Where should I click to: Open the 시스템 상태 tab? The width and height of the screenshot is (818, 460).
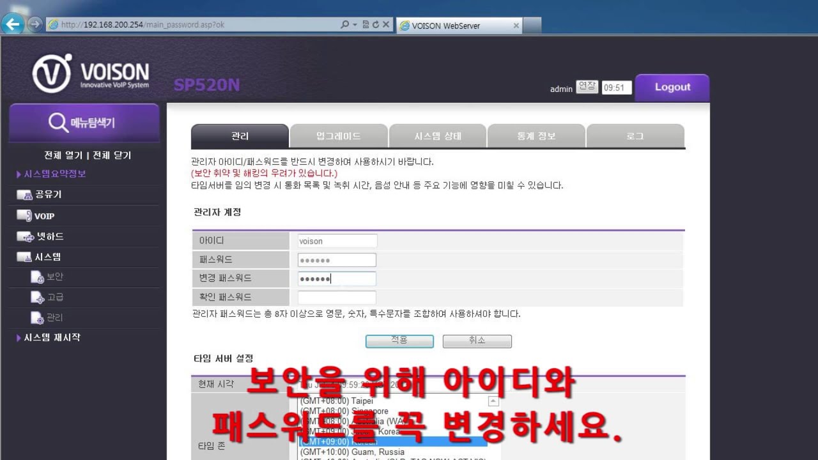[438, 136]
